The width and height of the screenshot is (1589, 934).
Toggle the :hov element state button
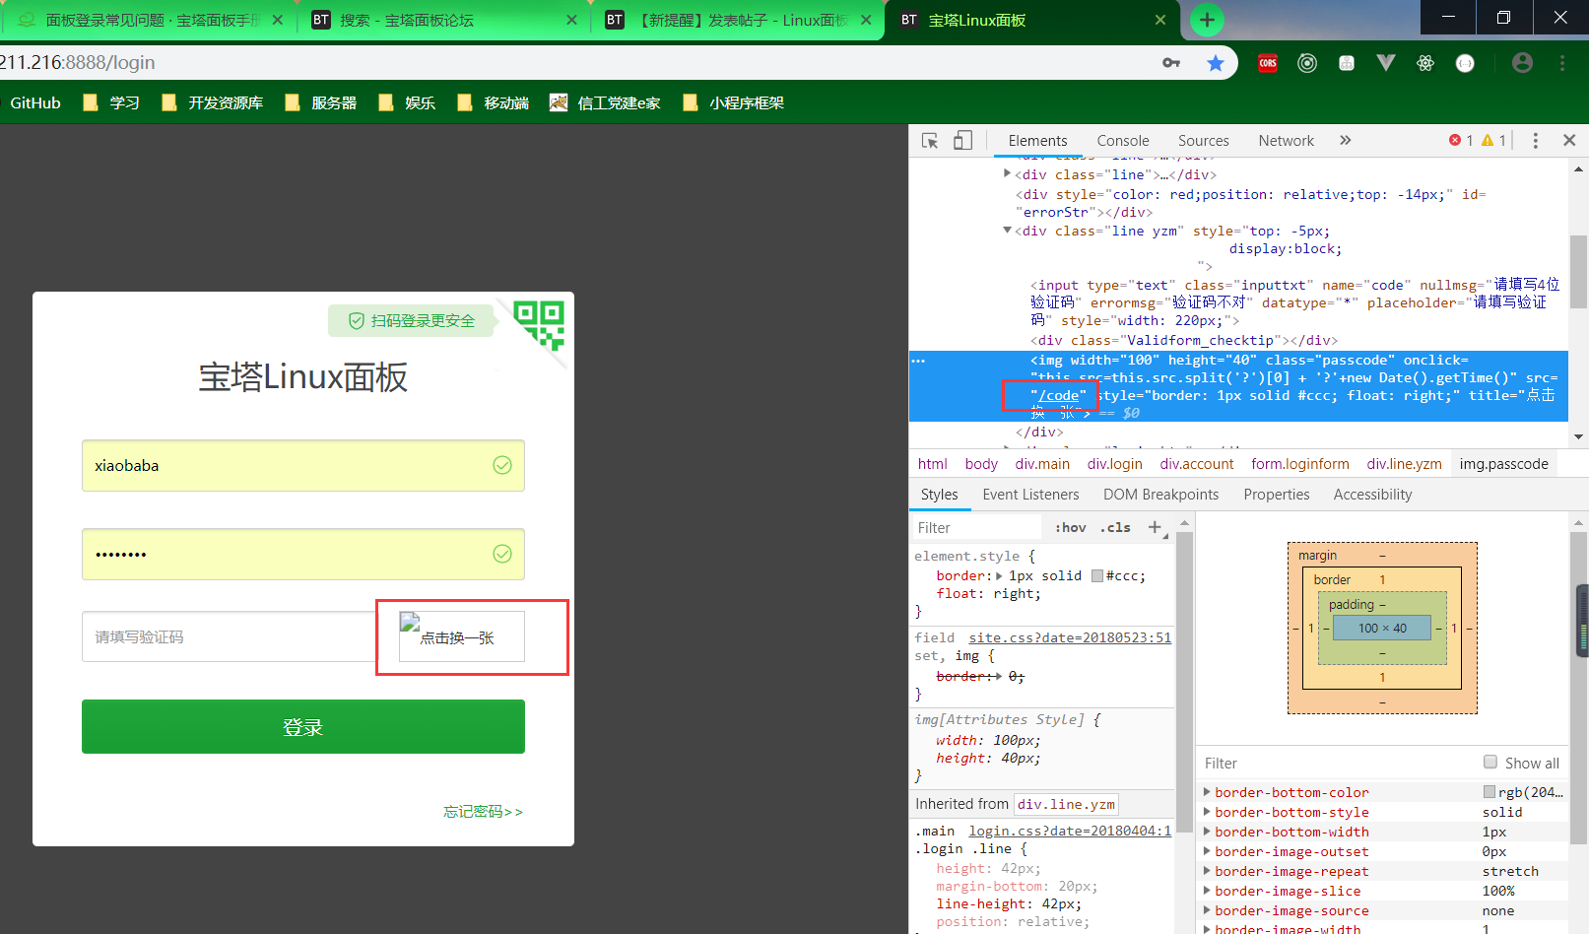click(1071, 527)
